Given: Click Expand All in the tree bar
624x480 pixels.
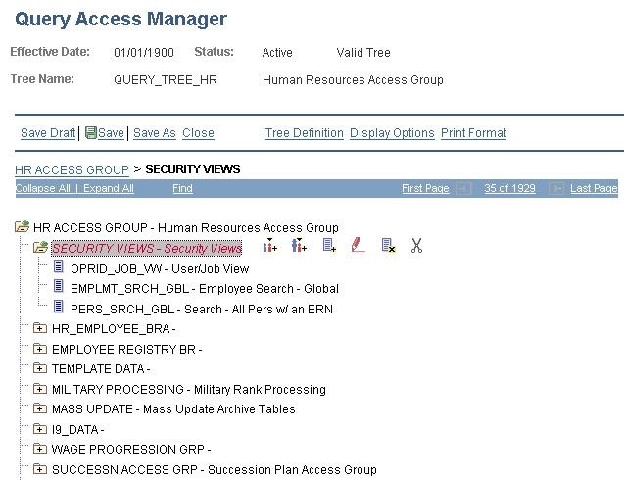Looking at the screenshot, I should (108, 188).
